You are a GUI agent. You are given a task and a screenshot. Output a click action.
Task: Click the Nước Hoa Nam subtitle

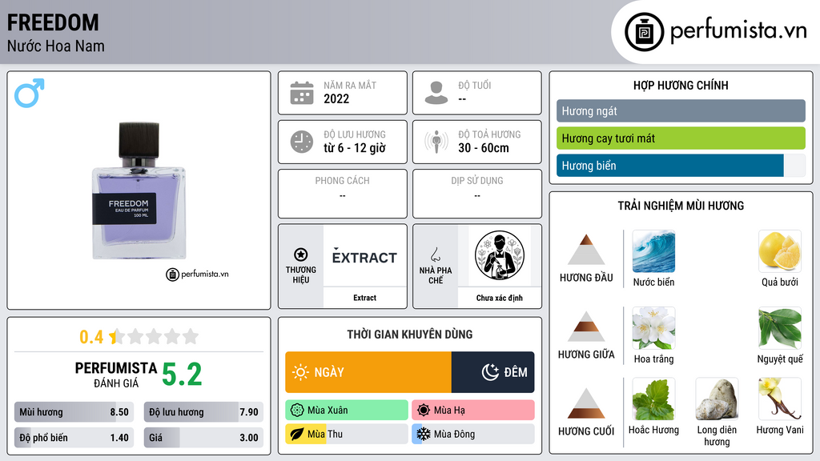point(56,46)
